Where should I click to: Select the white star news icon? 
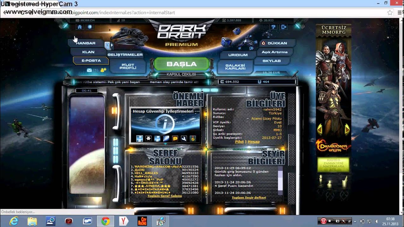coord(148,138)
